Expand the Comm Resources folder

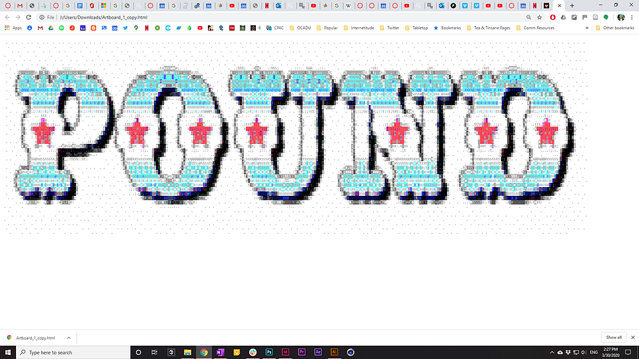click(x=535, y=28)
